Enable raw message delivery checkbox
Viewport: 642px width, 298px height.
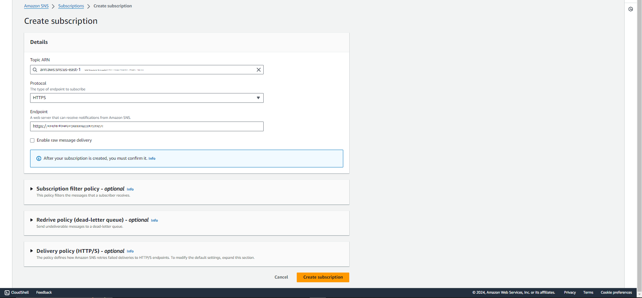(x=32, y=140)
